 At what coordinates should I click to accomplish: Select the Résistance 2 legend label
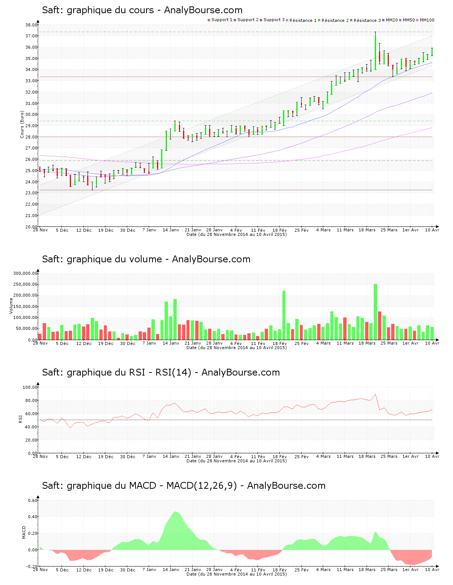[x=335, y=20]
